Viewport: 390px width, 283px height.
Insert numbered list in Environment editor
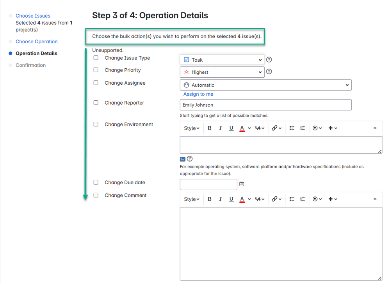303,128
